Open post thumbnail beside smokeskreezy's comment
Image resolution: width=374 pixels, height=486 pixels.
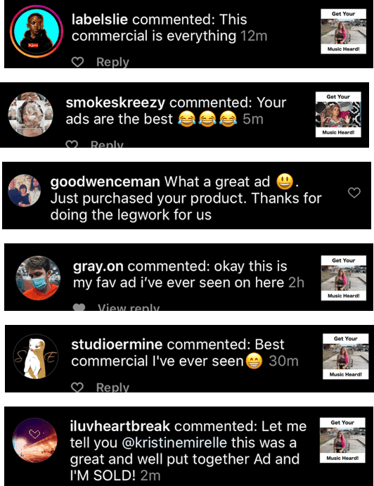click(x=338, y=115)
